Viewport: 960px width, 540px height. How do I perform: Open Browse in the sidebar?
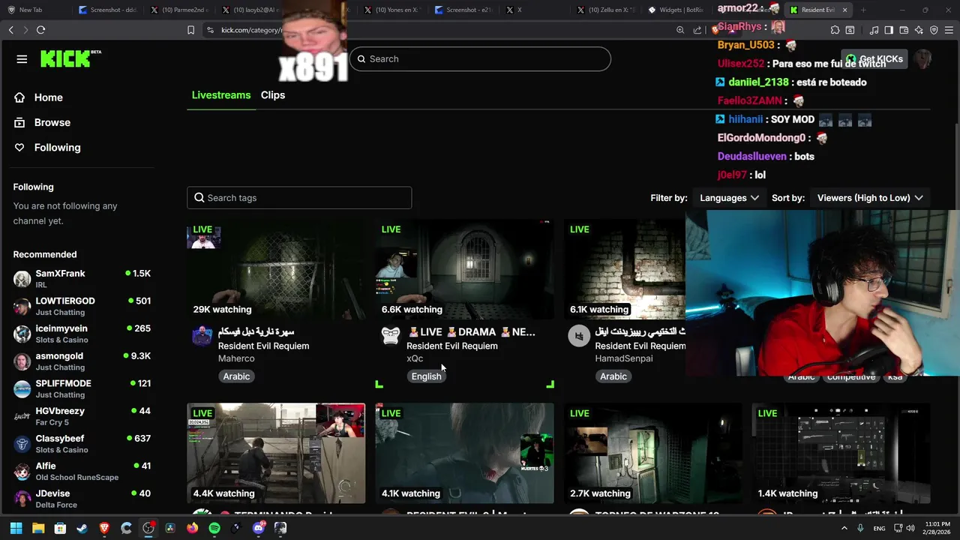pyautogui.click(x=52, y=122)
